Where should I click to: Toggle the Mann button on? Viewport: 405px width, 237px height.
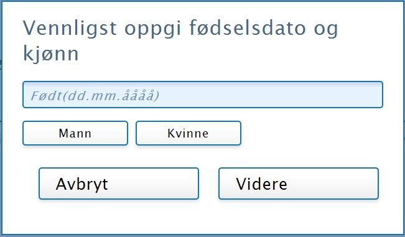click(75, 133)
